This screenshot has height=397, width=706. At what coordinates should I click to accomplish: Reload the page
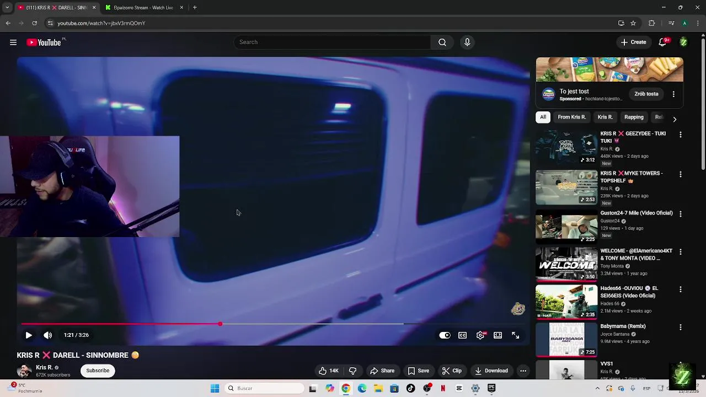click(34, 23)
